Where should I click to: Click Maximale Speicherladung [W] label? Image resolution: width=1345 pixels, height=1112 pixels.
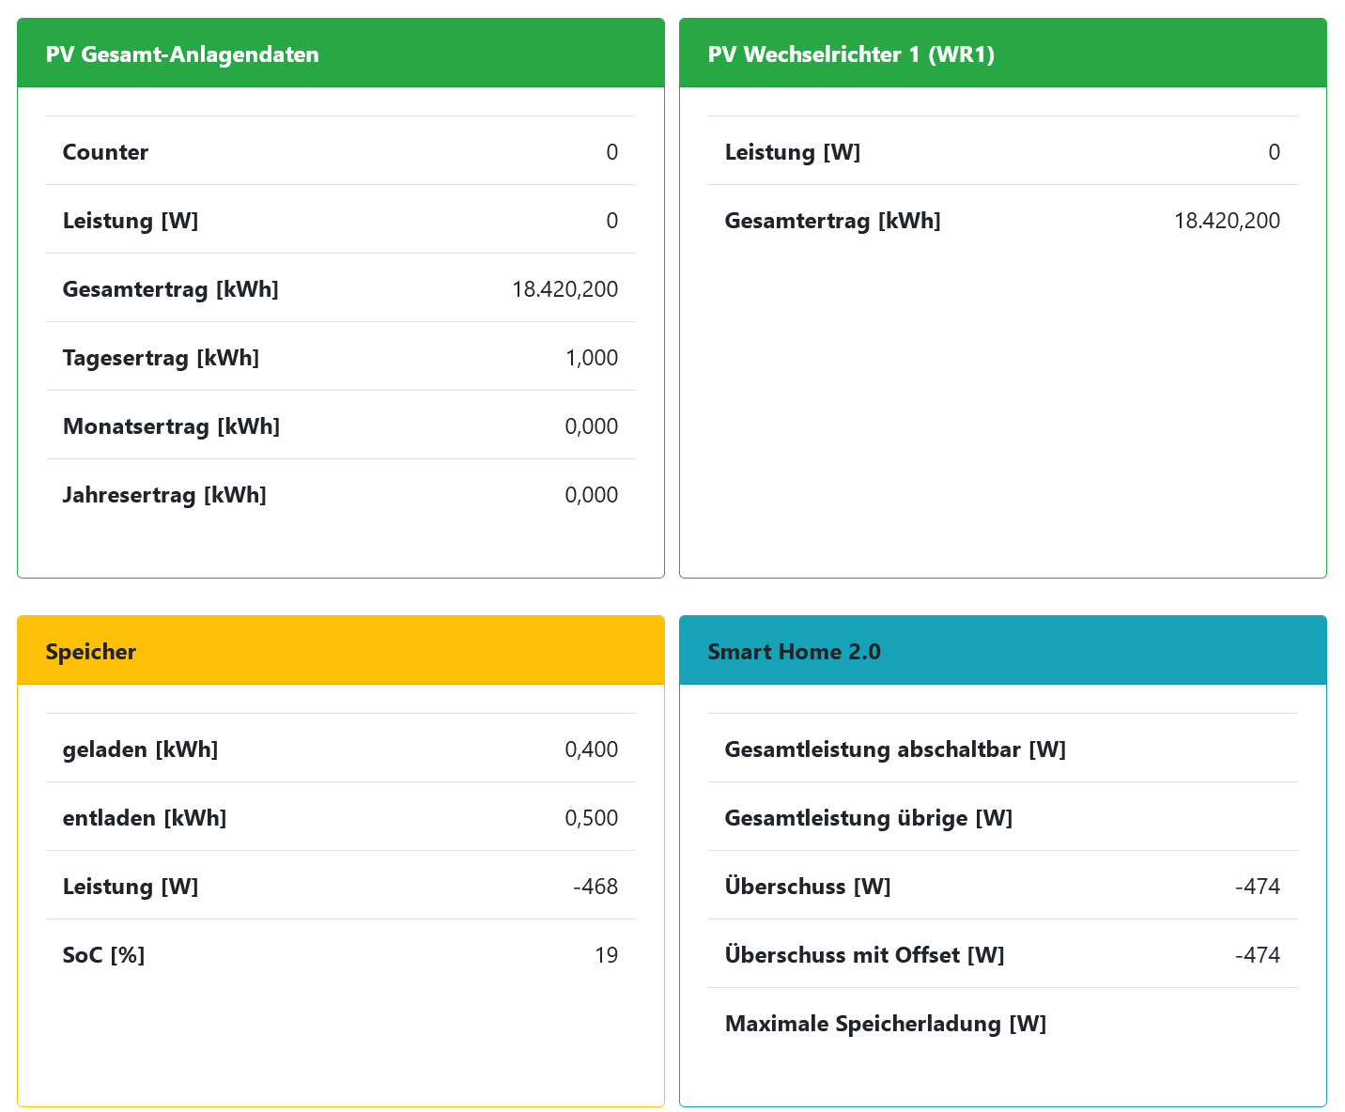pos(885,1024)
